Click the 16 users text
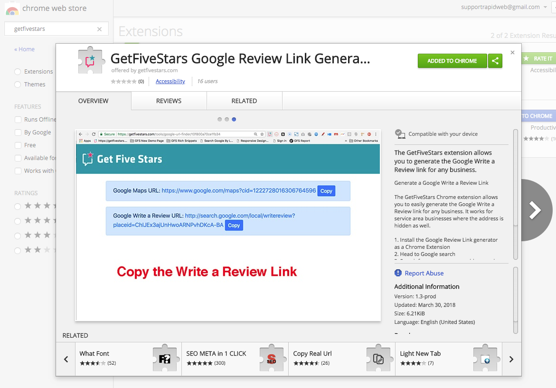This screenshot has width=556, height=388. pyautogui.click(x=207, y=81)
